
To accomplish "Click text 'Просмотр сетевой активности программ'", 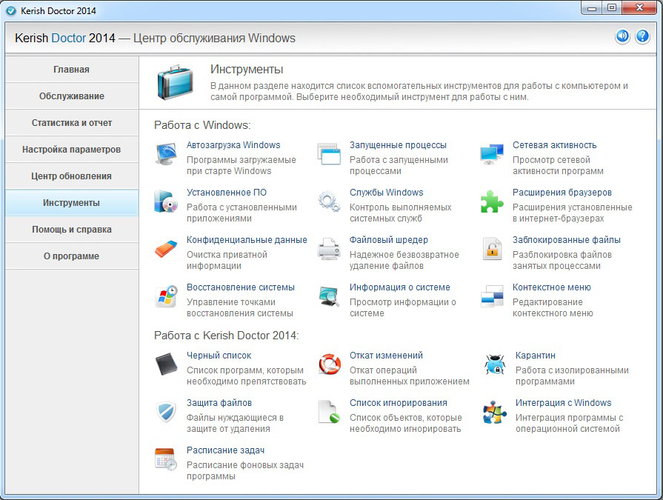I will (x=558, y=166).
